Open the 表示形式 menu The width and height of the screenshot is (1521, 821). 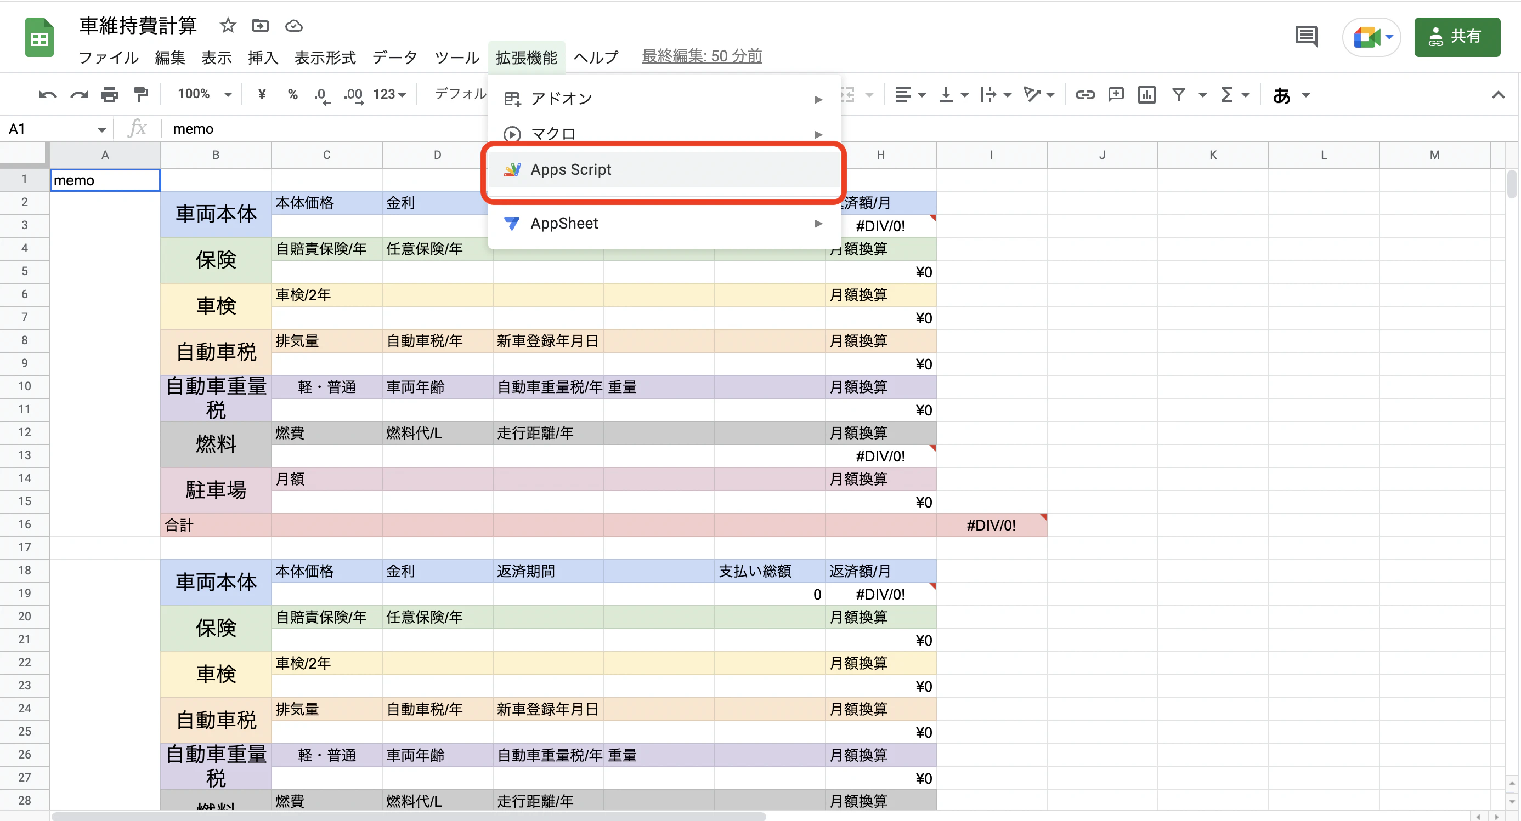[x=325, y=57]
